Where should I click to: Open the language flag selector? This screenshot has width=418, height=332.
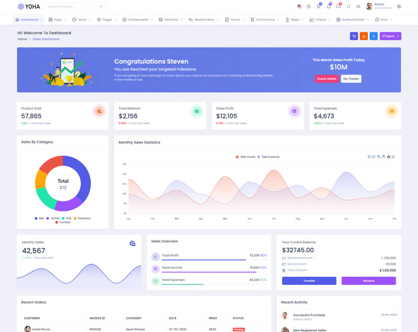[299, 6]
